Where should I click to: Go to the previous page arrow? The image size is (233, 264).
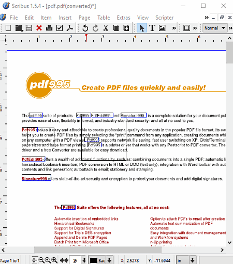coord(66,260)
